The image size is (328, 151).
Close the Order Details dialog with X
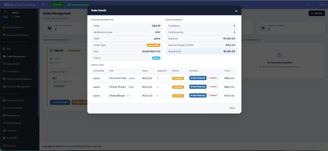(x=236, y=11)
